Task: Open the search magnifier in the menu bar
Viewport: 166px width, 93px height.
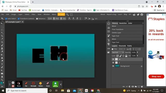Action: (67, 14)
